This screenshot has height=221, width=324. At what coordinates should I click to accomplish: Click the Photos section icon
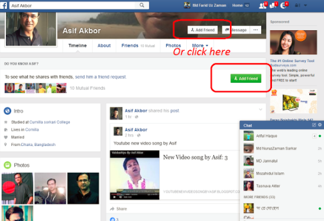(8, 165)
